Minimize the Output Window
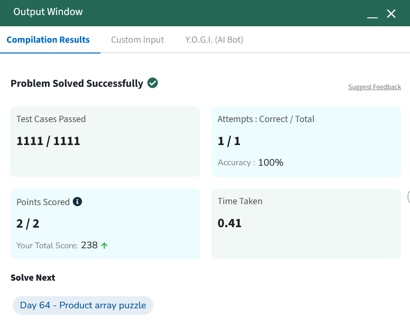 pyautogui.click(x=372, y=17)
